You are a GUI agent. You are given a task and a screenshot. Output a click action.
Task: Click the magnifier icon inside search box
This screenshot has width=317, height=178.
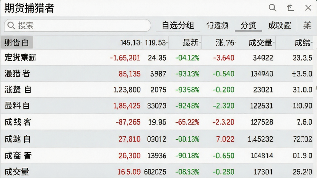11,25
